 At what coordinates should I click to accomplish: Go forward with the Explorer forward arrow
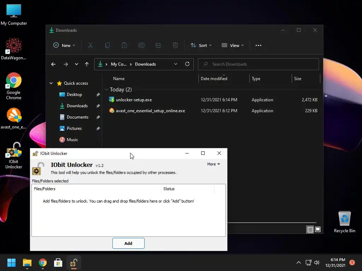(x=66, y=64)
